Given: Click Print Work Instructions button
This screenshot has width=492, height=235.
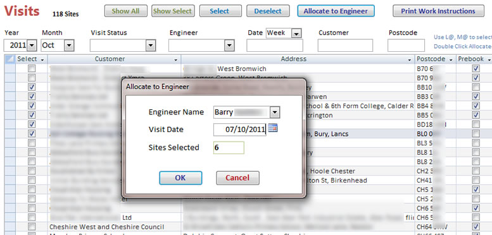Looking at the screenshot, I should (x=438, y=11).
